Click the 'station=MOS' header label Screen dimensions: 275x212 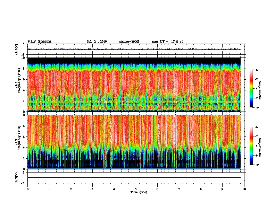pyautogui.click(x=129, y=42)
